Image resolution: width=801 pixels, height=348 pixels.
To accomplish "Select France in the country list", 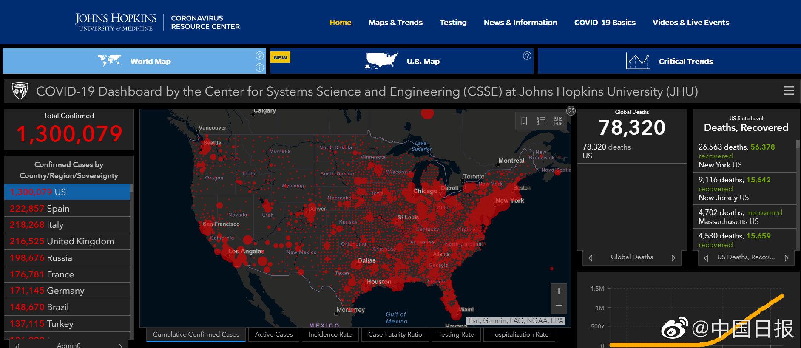I will pyautogui.click(x=67, y=274).
